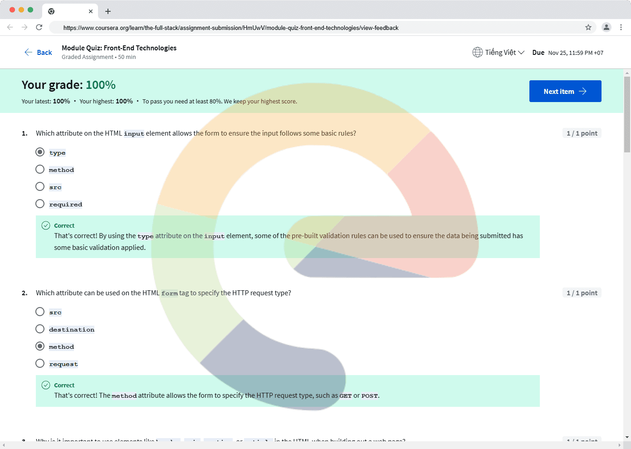
Task: Click the browser back arrow icon
Action: pyautogui.click(x=10, y=27)
